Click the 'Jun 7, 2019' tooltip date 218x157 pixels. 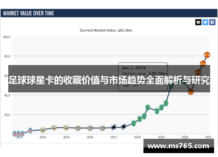click(134, 68)
